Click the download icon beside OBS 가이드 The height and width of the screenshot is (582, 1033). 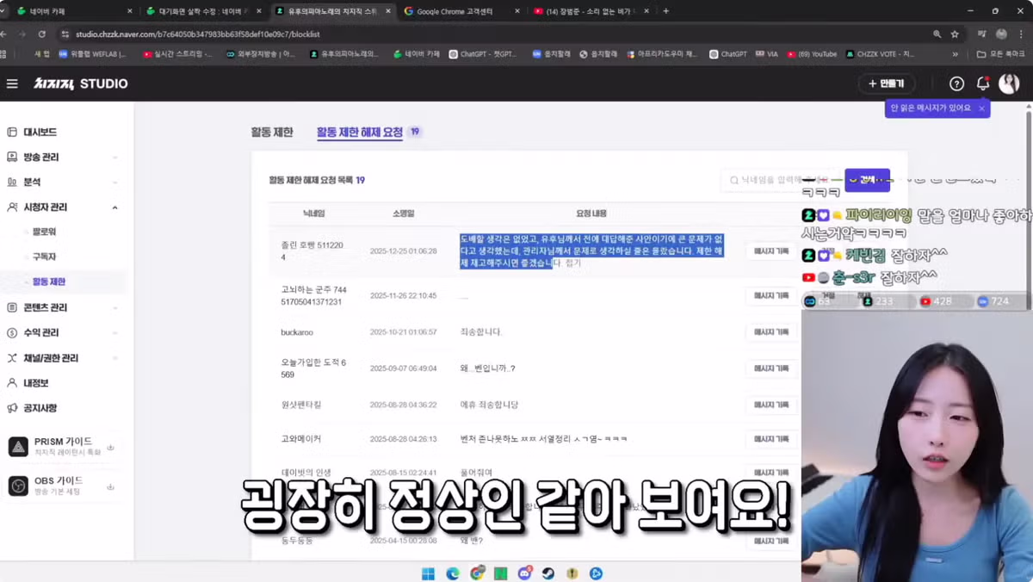[x=110, y=486]
